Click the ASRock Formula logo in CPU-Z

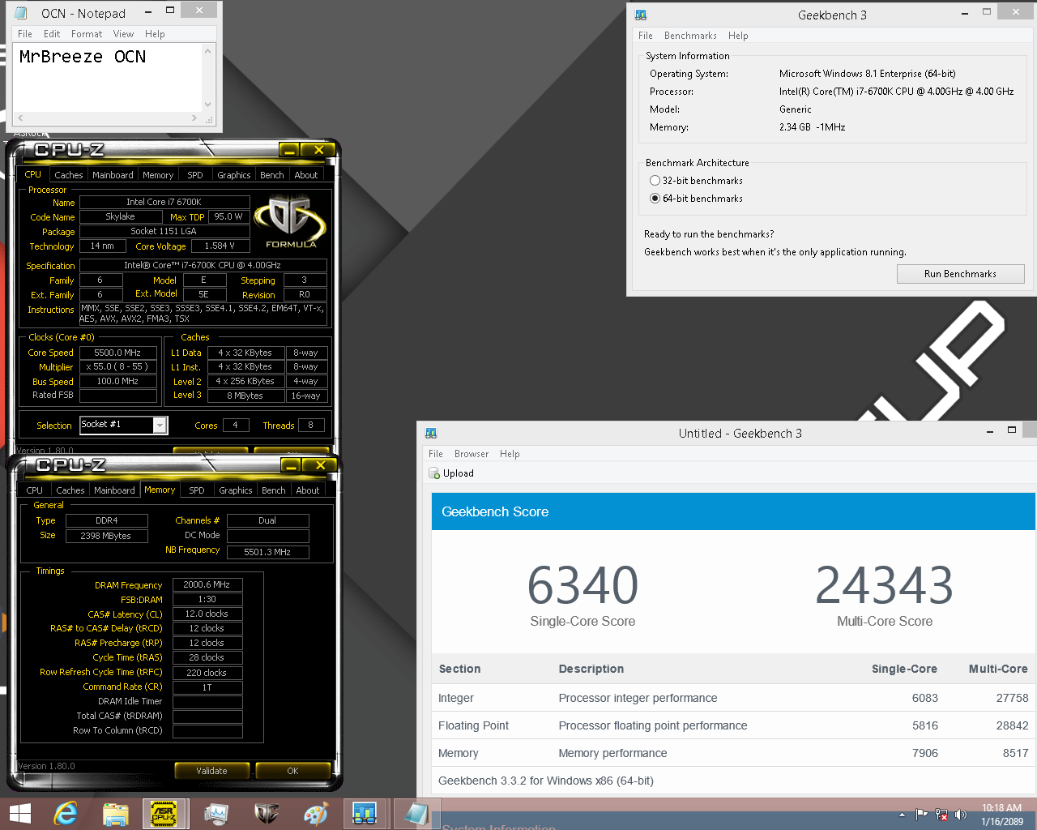[x=290, y=221]
